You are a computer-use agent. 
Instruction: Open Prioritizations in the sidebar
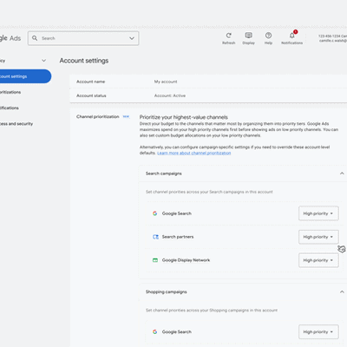(10, 92)
